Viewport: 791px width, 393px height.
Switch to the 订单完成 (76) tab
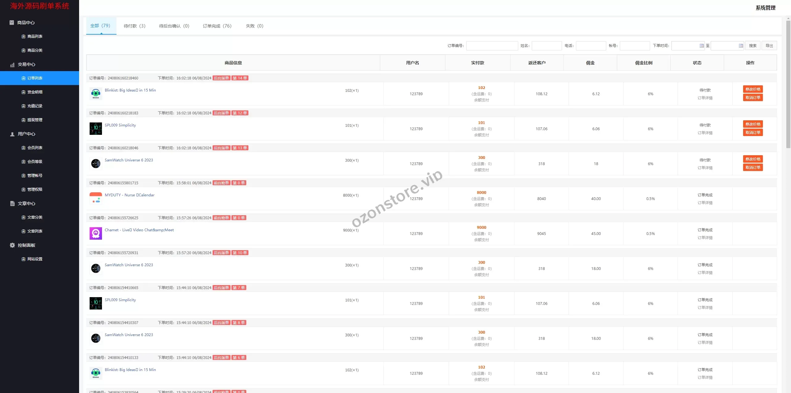coord(217,26)
